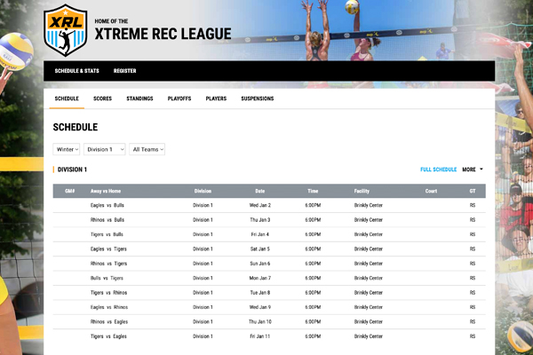
Task: Switch to the Scores tab
Action: pos(102,99)
